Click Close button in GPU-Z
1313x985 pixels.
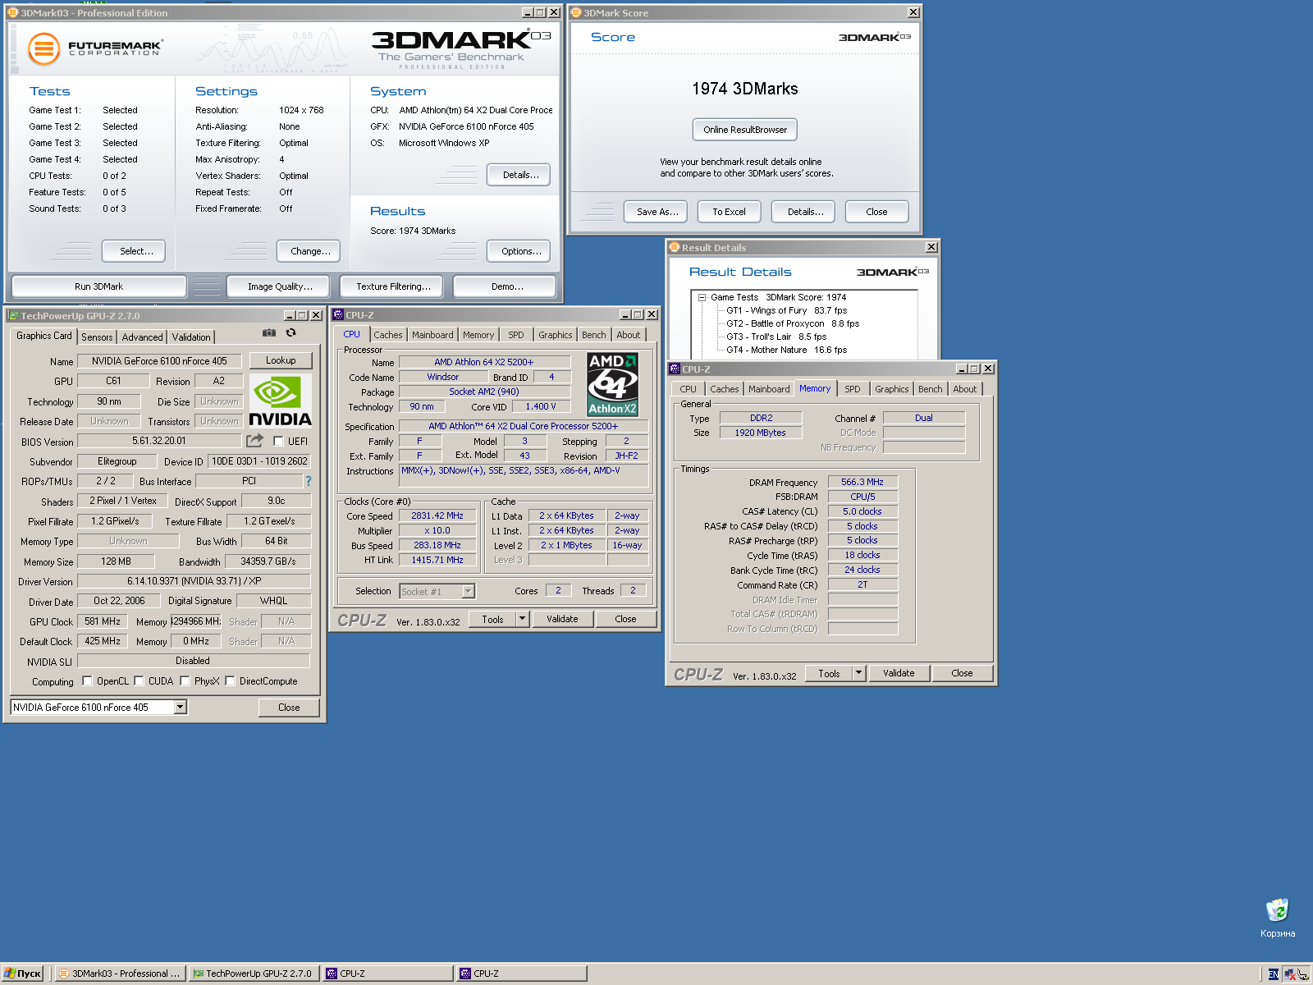(x=289, y=708)
